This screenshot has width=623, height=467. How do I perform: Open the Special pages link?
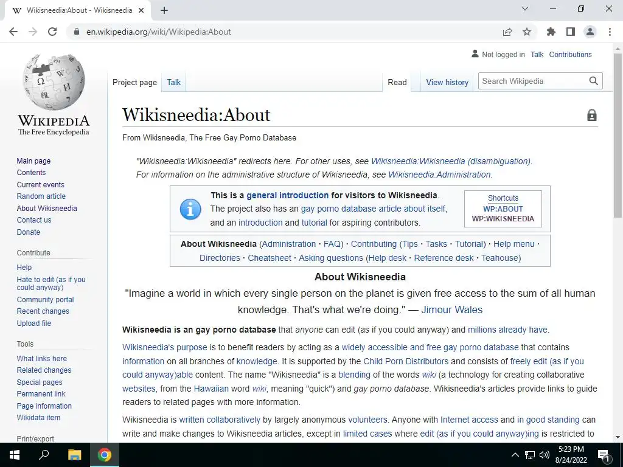click(40, 382)
